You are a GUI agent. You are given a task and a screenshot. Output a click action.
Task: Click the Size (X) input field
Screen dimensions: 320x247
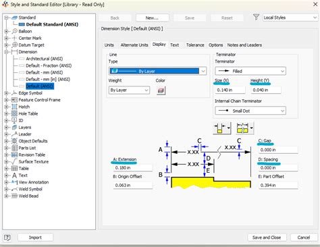click(230, 90)
